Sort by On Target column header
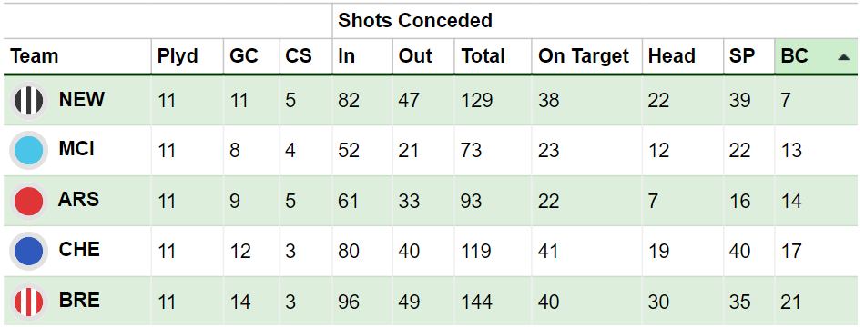The image size is (865, 327). click(x=584, y=56)
